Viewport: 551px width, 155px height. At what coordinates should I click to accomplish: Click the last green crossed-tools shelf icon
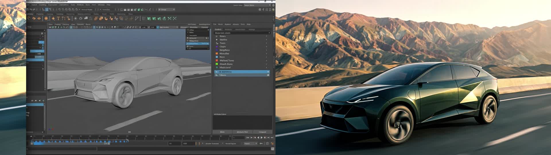(x=174, y=18)
